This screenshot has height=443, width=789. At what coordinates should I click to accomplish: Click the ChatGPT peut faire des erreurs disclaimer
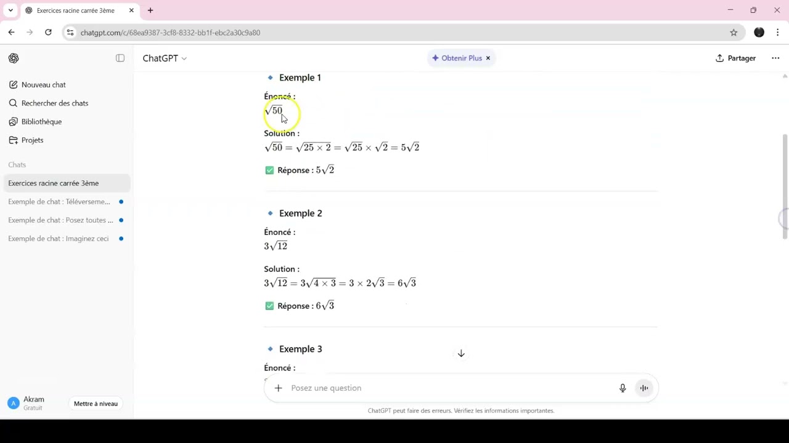coord(461,410)
